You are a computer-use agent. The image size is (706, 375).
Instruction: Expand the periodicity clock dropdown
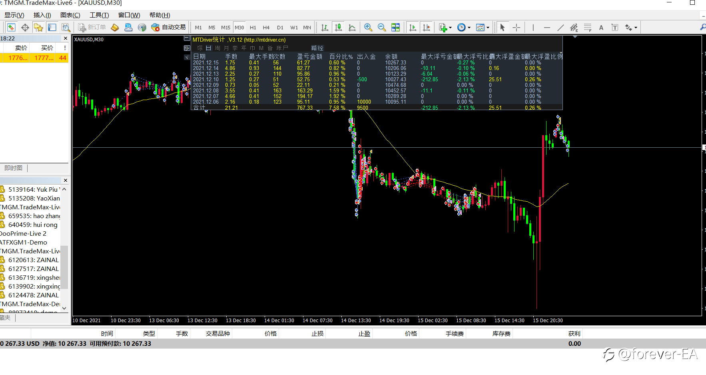469,28
